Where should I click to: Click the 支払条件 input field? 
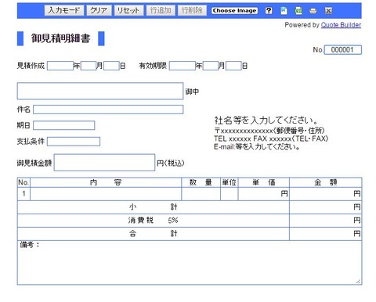coord(74,142)
